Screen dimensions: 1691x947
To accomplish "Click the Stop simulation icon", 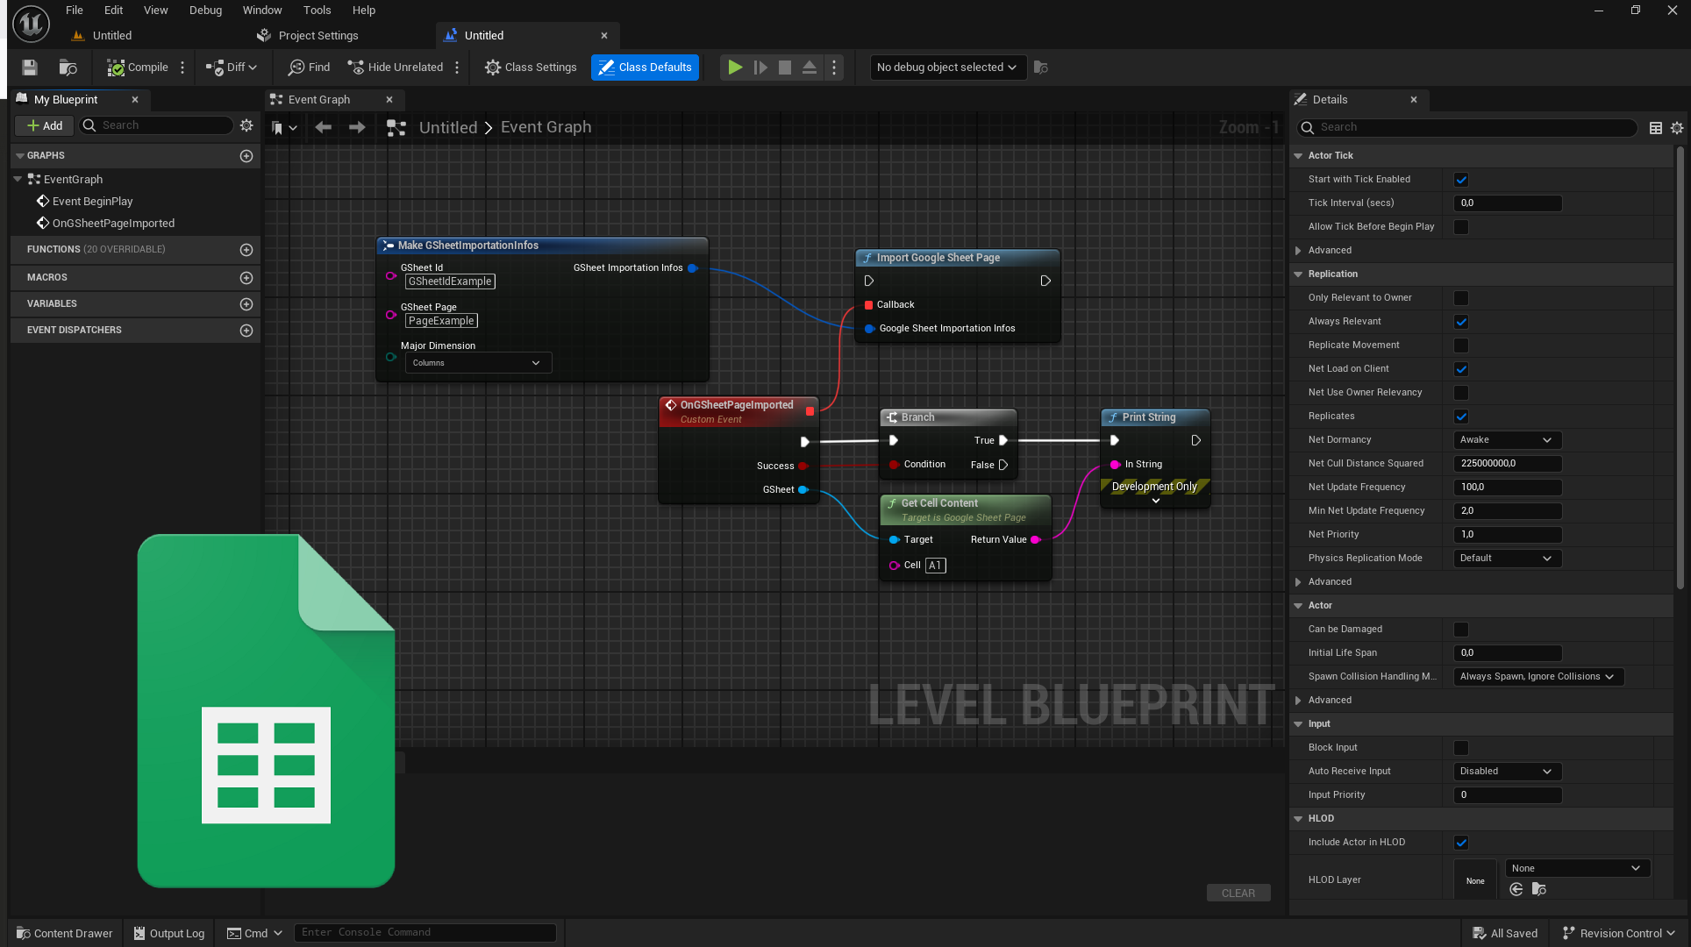I will 785,68.
